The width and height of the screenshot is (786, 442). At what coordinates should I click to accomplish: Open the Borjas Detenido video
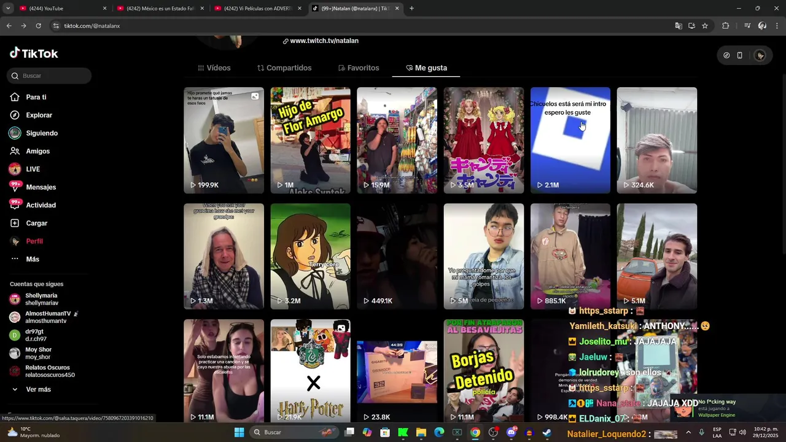[x=483, y=371]
